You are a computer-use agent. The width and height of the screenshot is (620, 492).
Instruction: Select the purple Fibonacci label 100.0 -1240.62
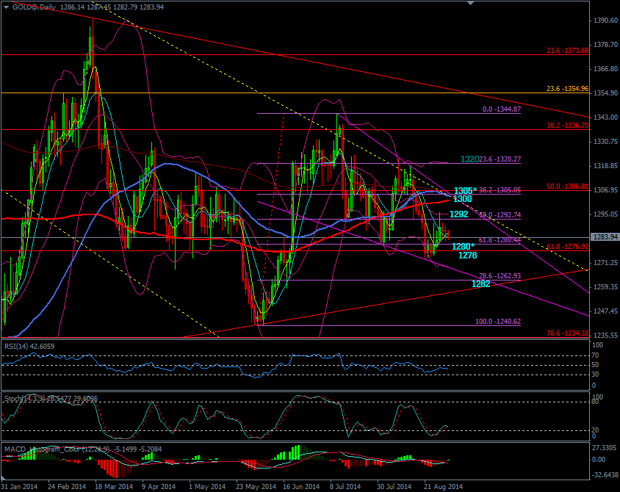pyautogui.click(x=498, y=322)
